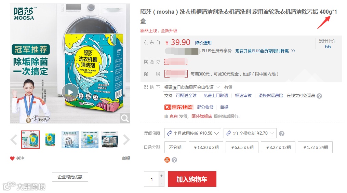Select ￥1.72 x 24期 installment option

[315, 147]
